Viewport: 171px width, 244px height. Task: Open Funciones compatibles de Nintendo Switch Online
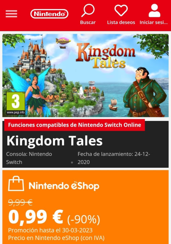coord(75,125)
